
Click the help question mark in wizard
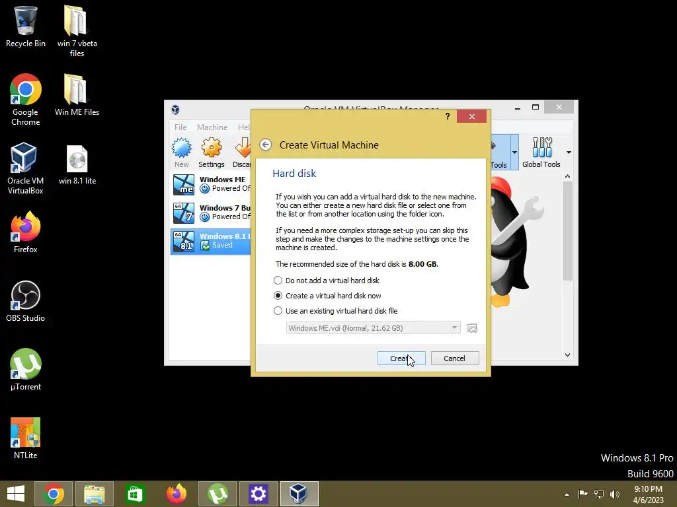448,116
